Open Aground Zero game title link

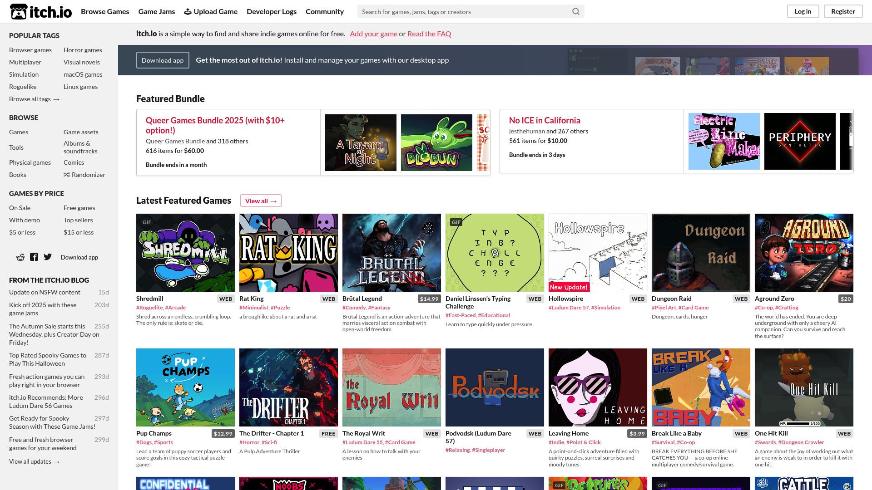pyautogui.click(x=774, y=299)
